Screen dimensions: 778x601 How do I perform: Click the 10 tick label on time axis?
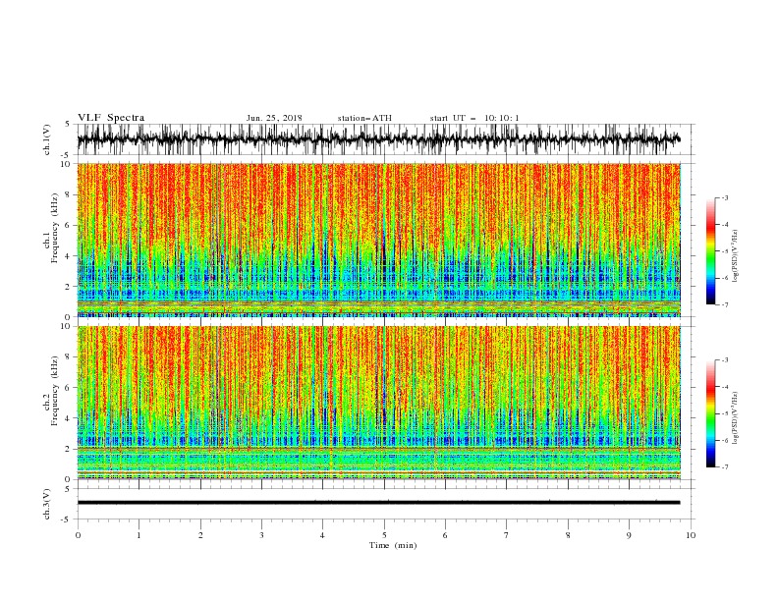coord(691,535)
